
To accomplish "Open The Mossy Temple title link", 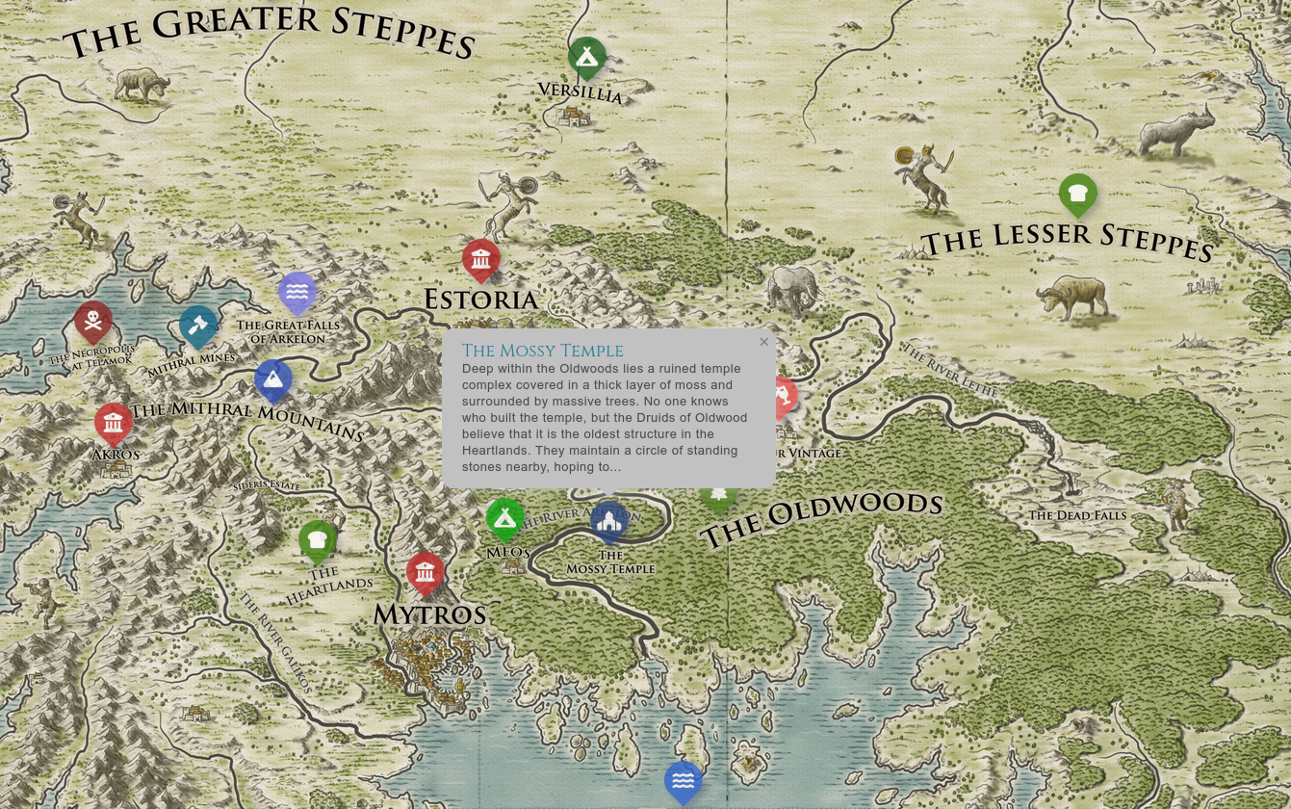I will point(542,351).
